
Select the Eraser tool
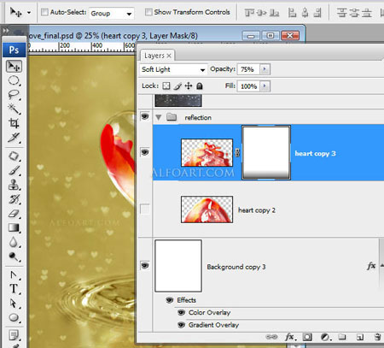[14, 214]
